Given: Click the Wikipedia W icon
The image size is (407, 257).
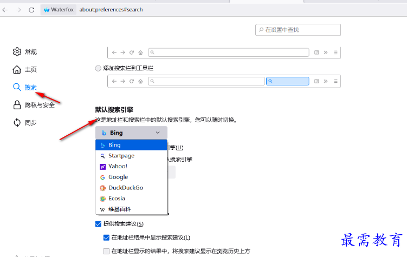Looking at the screenshot, I should coord(102,209).
